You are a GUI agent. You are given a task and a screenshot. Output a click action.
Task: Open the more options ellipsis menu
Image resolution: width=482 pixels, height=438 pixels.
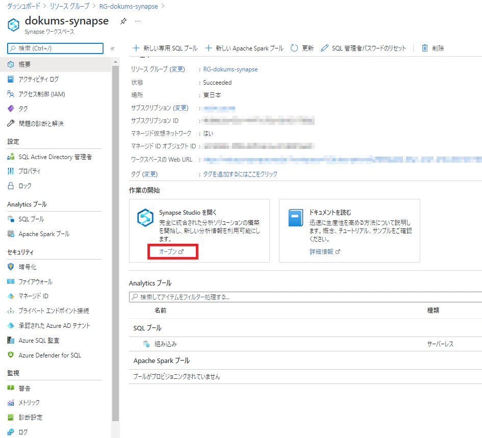138,21
